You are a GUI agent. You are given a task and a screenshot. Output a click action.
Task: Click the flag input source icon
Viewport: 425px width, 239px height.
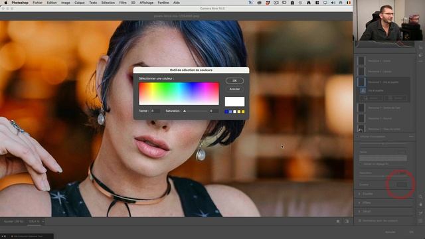[349, 3]
